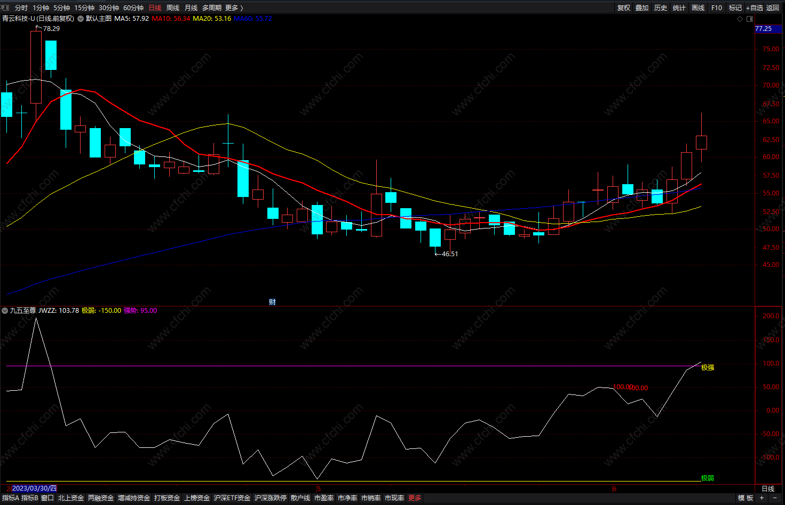Click the diamond icon above price axis
785x505 pixels.
pos(740,19)
